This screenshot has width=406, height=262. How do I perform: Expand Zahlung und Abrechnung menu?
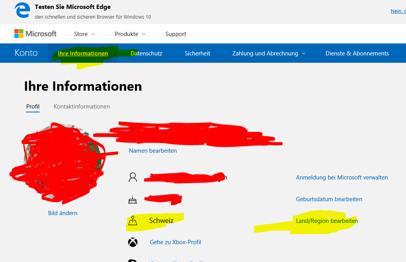[x=269, y=53]
